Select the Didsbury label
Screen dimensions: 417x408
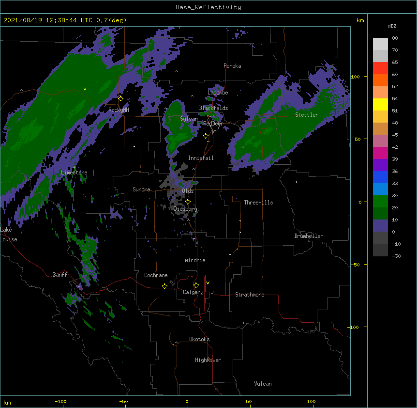186,209
